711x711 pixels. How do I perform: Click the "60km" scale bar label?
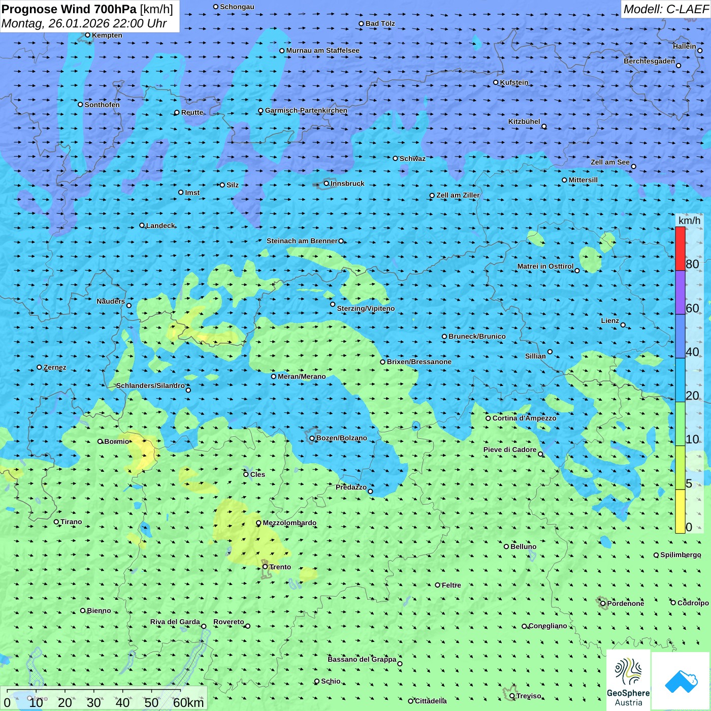pyautogui.click(x=188, y=702)
